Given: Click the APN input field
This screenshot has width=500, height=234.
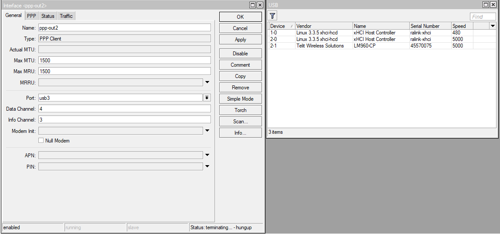Looking at the screenshot, I should click(121, 155).
